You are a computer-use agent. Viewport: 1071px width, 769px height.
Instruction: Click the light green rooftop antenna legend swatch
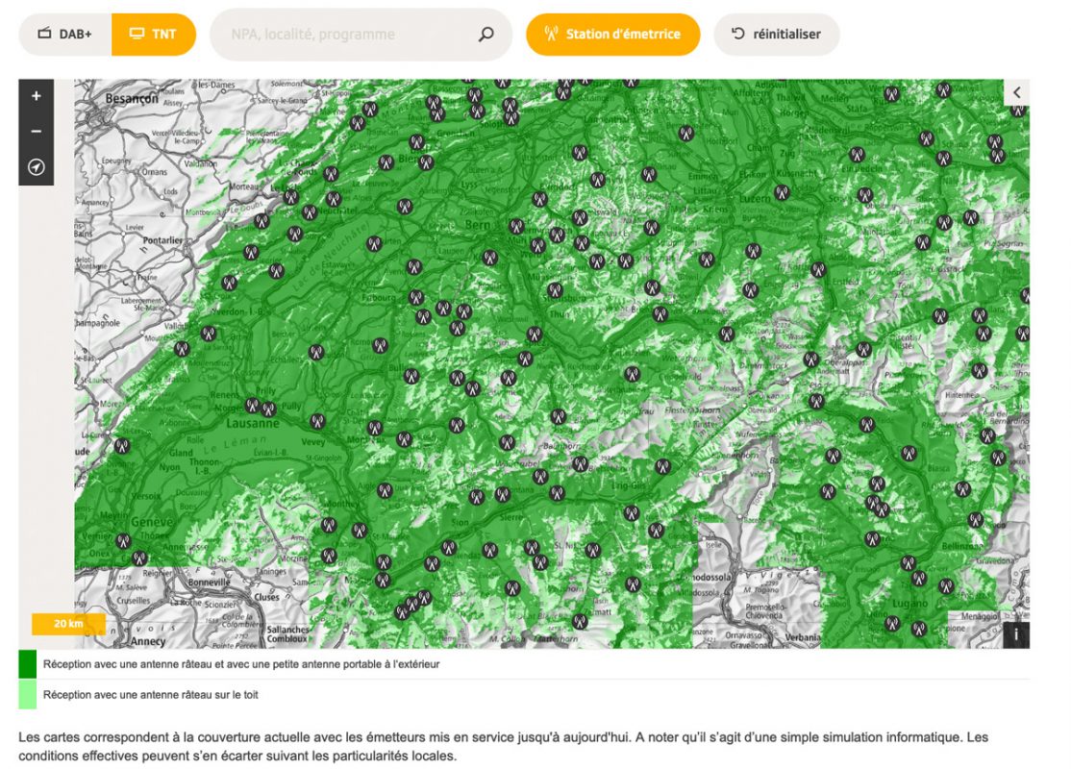pos(27,695)
